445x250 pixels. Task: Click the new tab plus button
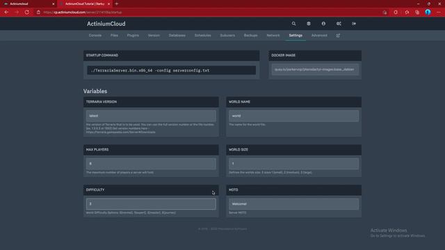[117, 4]
